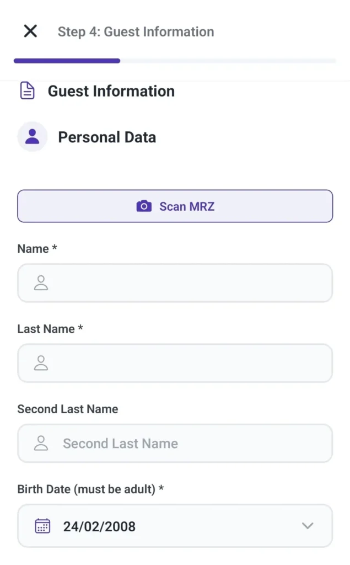Click the document icon beside Guest Information
The height and width of the screenshot is (565, 350).
click(28, 90)
